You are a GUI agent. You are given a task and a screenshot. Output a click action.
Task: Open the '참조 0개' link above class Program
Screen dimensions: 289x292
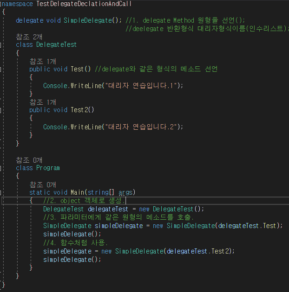29,160
